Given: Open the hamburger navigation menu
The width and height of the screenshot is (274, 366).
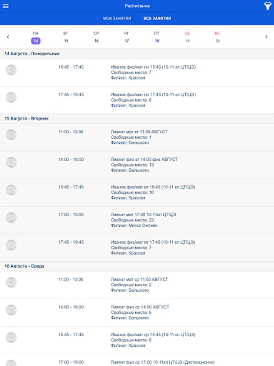Looking at the screenshot, I should (6, 6).
